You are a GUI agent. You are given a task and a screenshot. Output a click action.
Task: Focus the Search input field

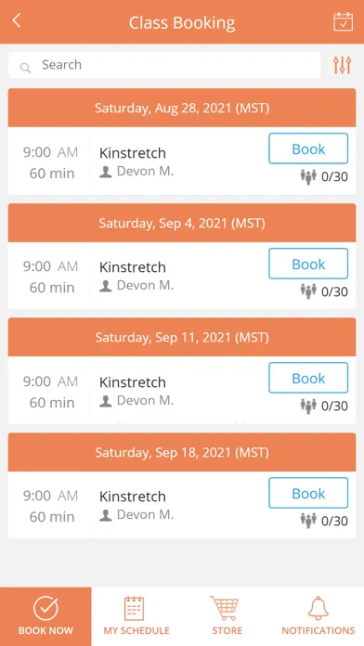click(x=164, y=65)
